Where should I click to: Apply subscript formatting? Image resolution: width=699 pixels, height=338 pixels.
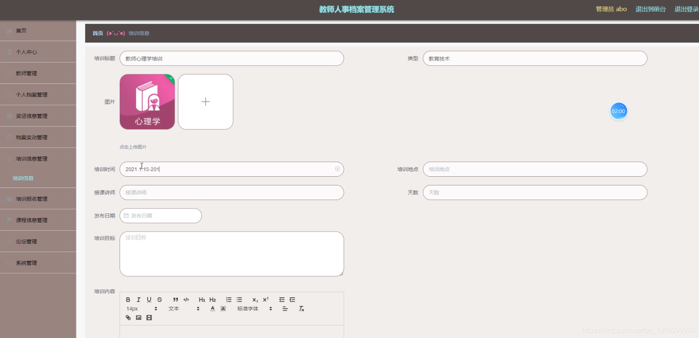click(255, 300)
